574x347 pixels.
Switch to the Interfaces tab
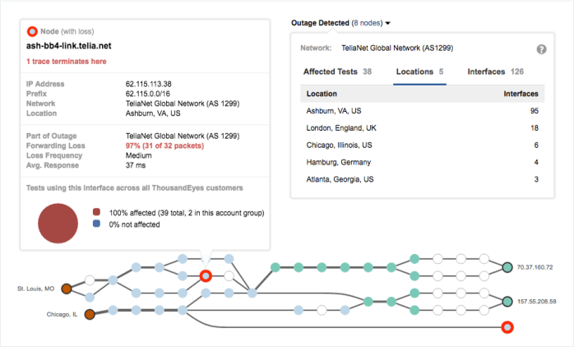click(495, 72)
